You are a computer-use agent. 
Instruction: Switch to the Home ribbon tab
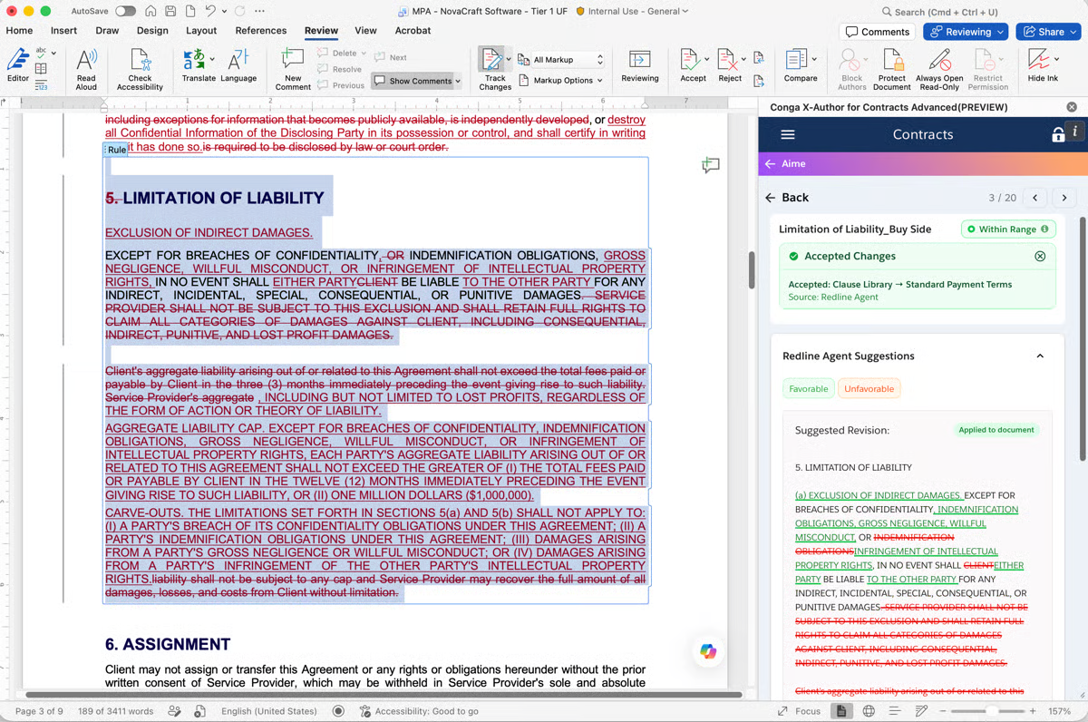[19, 30]
